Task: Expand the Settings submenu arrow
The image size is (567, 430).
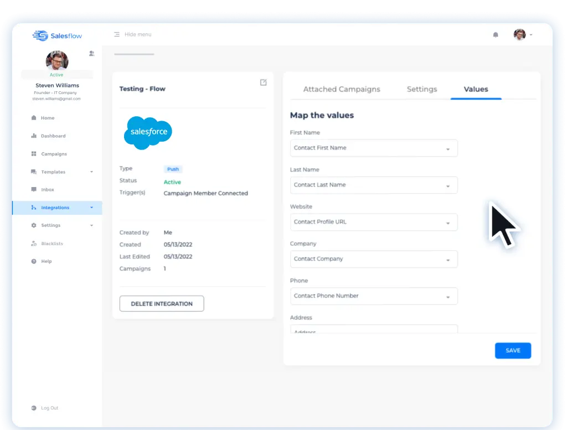Action: (91, 225)
